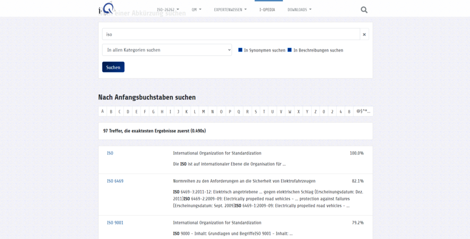Expand the ISO-26262 menu

point(168,9)
